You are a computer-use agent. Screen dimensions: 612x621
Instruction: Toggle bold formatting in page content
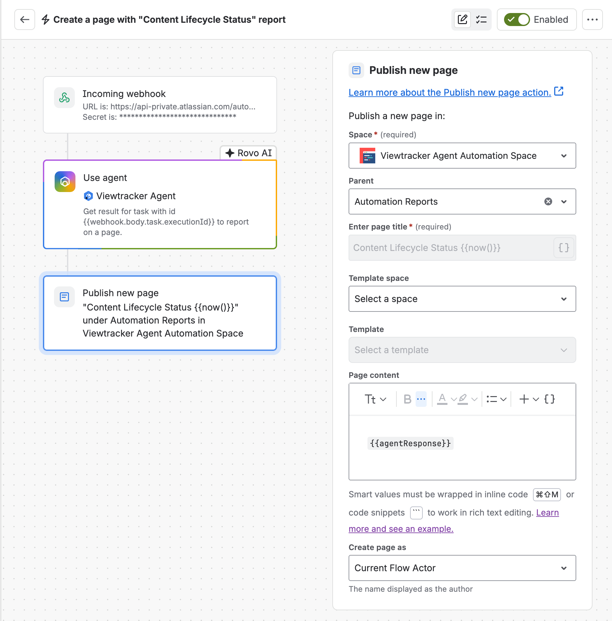point(407,399)
